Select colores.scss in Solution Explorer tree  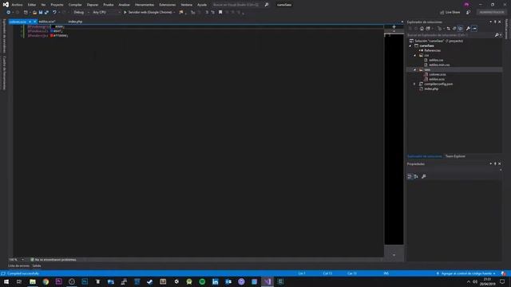437,74
